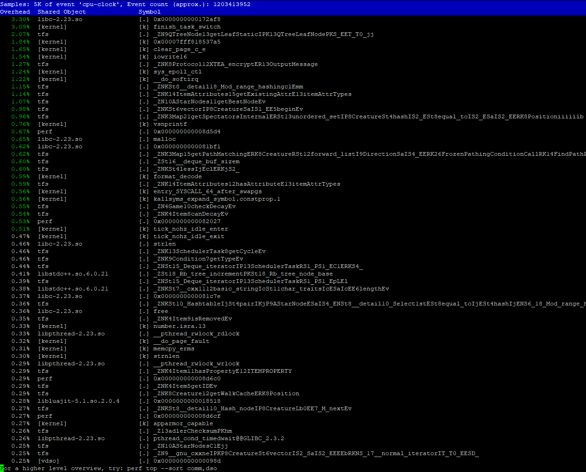Select the malloc symbol entry
This screenshot has width=586, height=472.
tap(165, 139)
